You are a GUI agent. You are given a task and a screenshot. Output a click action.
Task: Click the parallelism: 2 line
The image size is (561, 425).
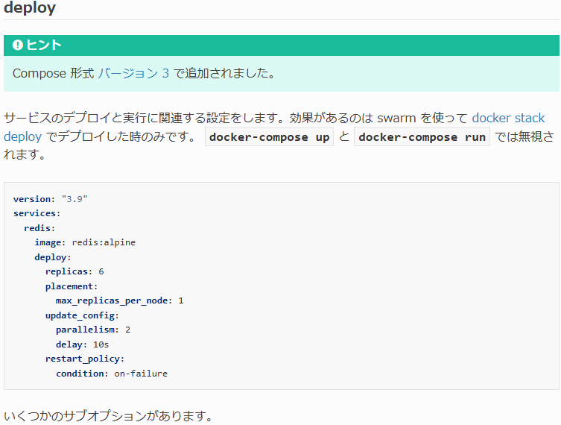(x=93, y=330)
